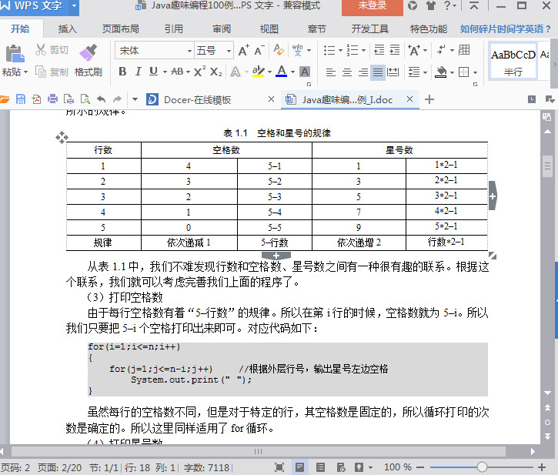Align text left

(x=331, y=72)
